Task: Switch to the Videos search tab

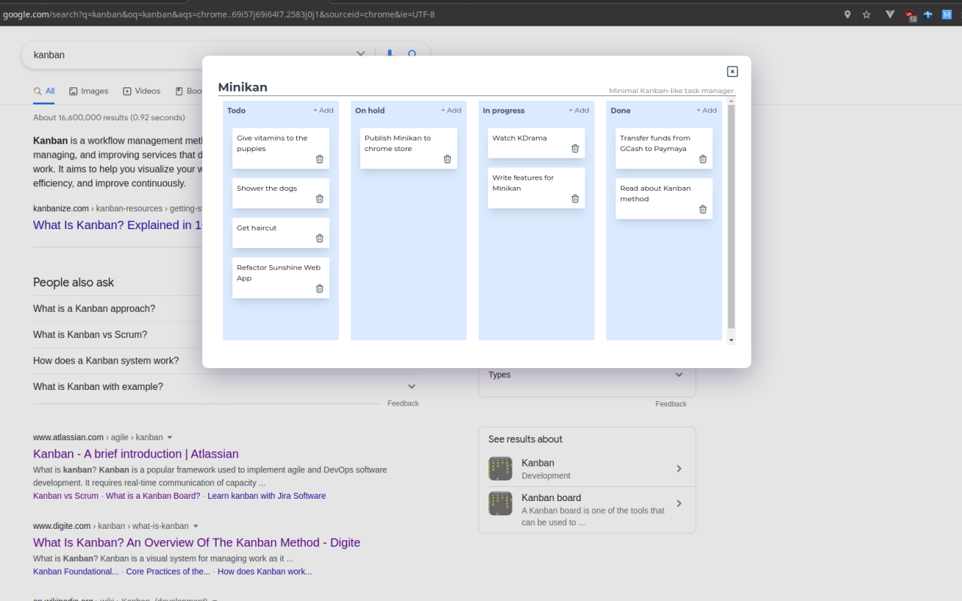Action: 142,91
